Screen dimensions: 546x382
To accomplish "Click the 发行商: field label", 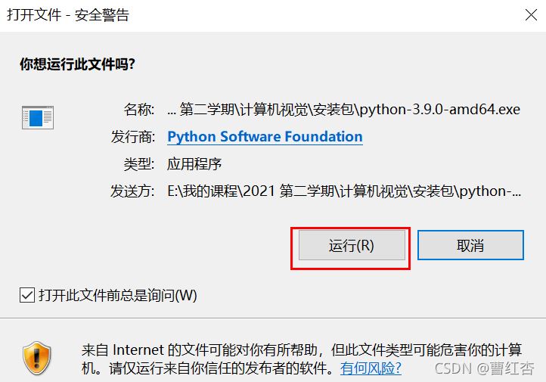I will click(132, 136).
